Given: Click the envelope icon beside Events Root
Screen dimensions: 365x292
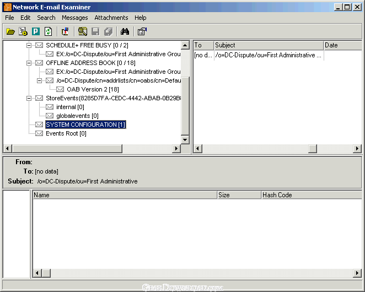Looking at the screenshot, I should (39, 133).
